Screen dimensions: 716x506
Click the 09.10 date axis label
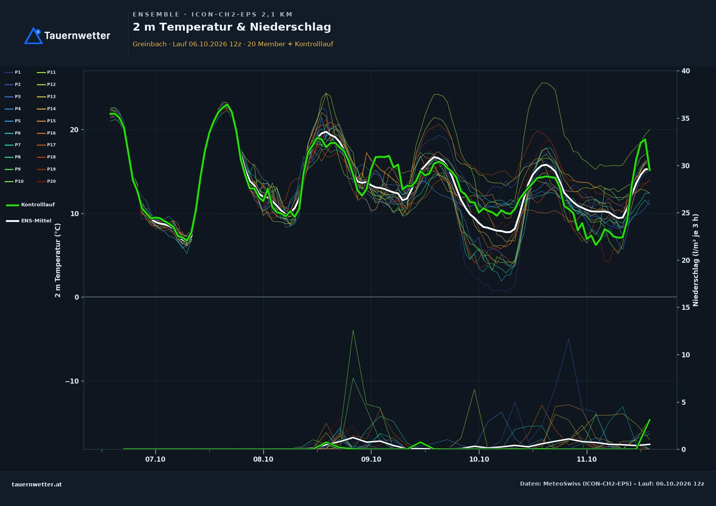371,459
